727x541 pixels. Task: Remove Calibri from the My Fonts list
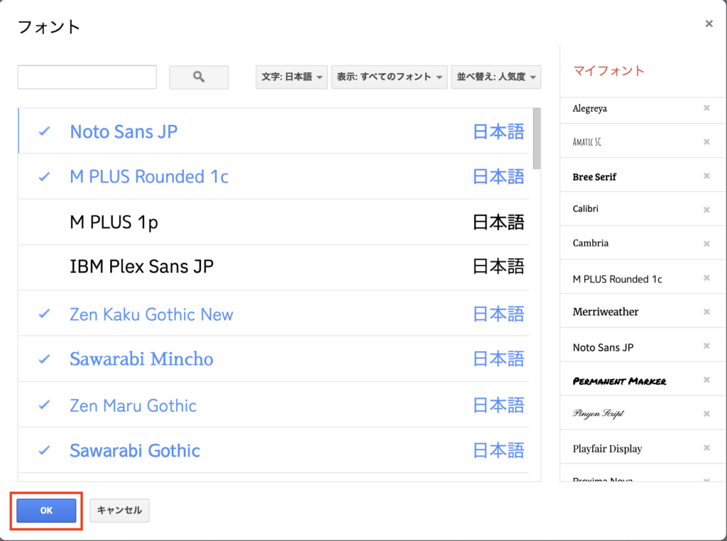click(x=706, y=209)
